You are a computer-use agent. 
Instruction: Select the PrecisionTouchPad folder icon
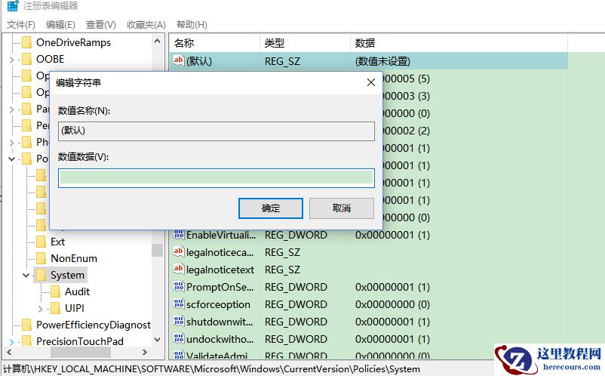26,341
